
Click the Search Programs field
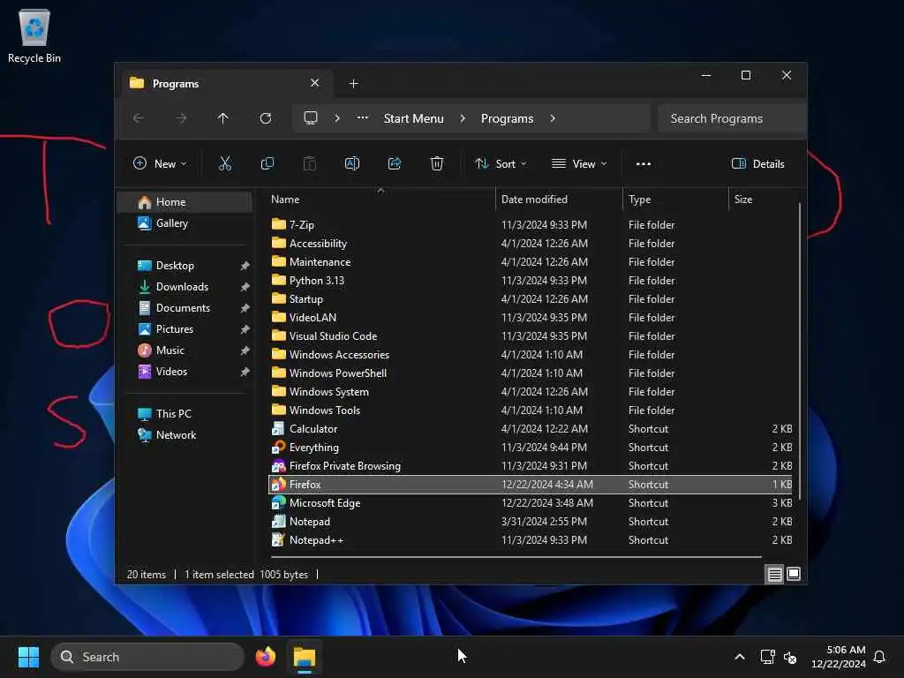731,118
